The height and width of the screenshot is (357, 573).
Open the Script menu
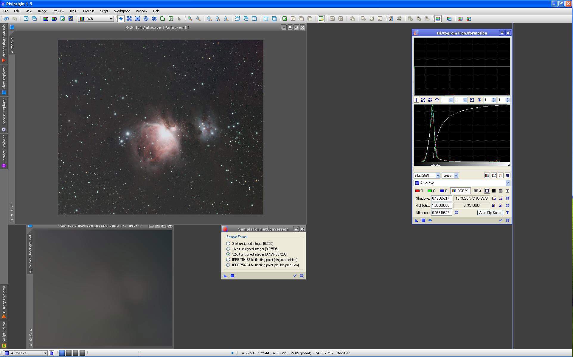pyautogui.click(x=104, y=11)
